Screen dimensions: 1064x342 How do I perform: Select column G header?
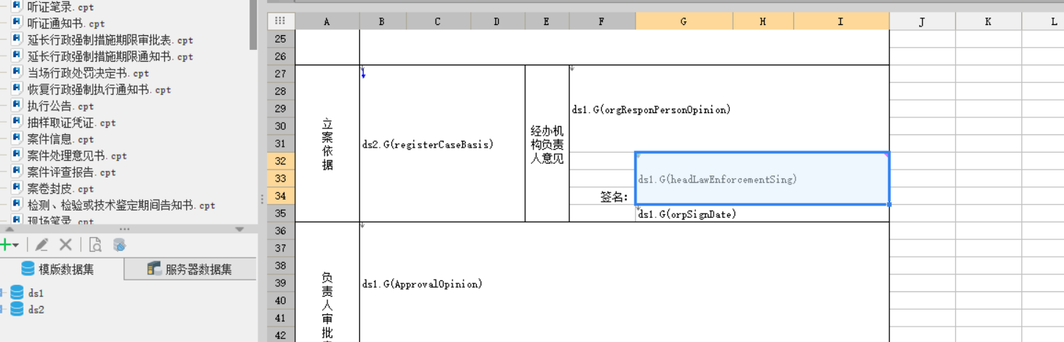point(684,22)
